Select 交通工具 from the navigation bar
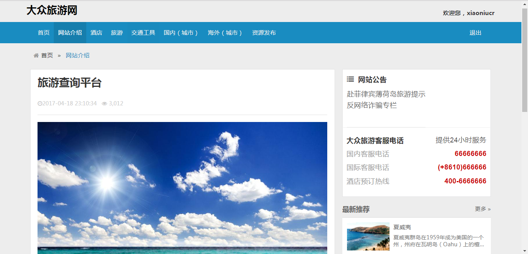 (x=143, y=33)
